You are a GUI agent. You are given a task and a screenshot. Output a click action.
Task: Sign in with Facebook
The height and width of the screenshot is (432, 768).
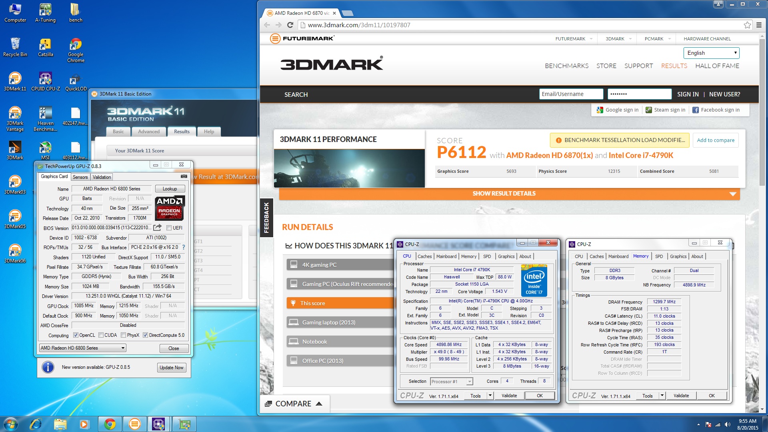[x=716, y=110]
